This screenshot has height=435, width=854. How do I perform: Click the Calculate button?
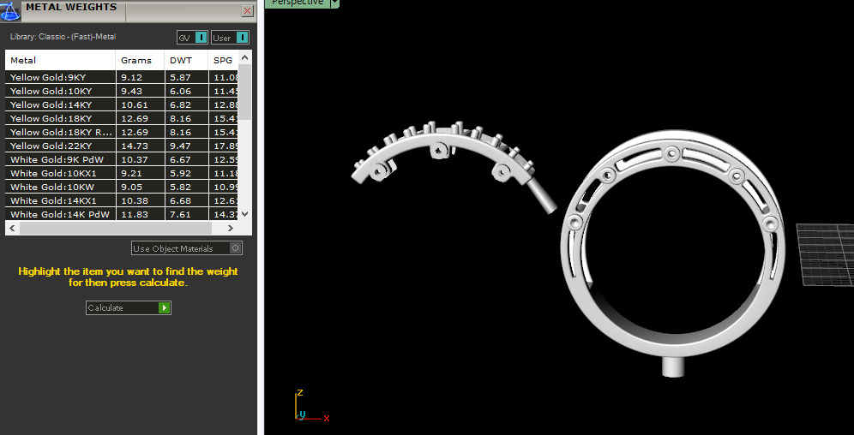(129, 307)
